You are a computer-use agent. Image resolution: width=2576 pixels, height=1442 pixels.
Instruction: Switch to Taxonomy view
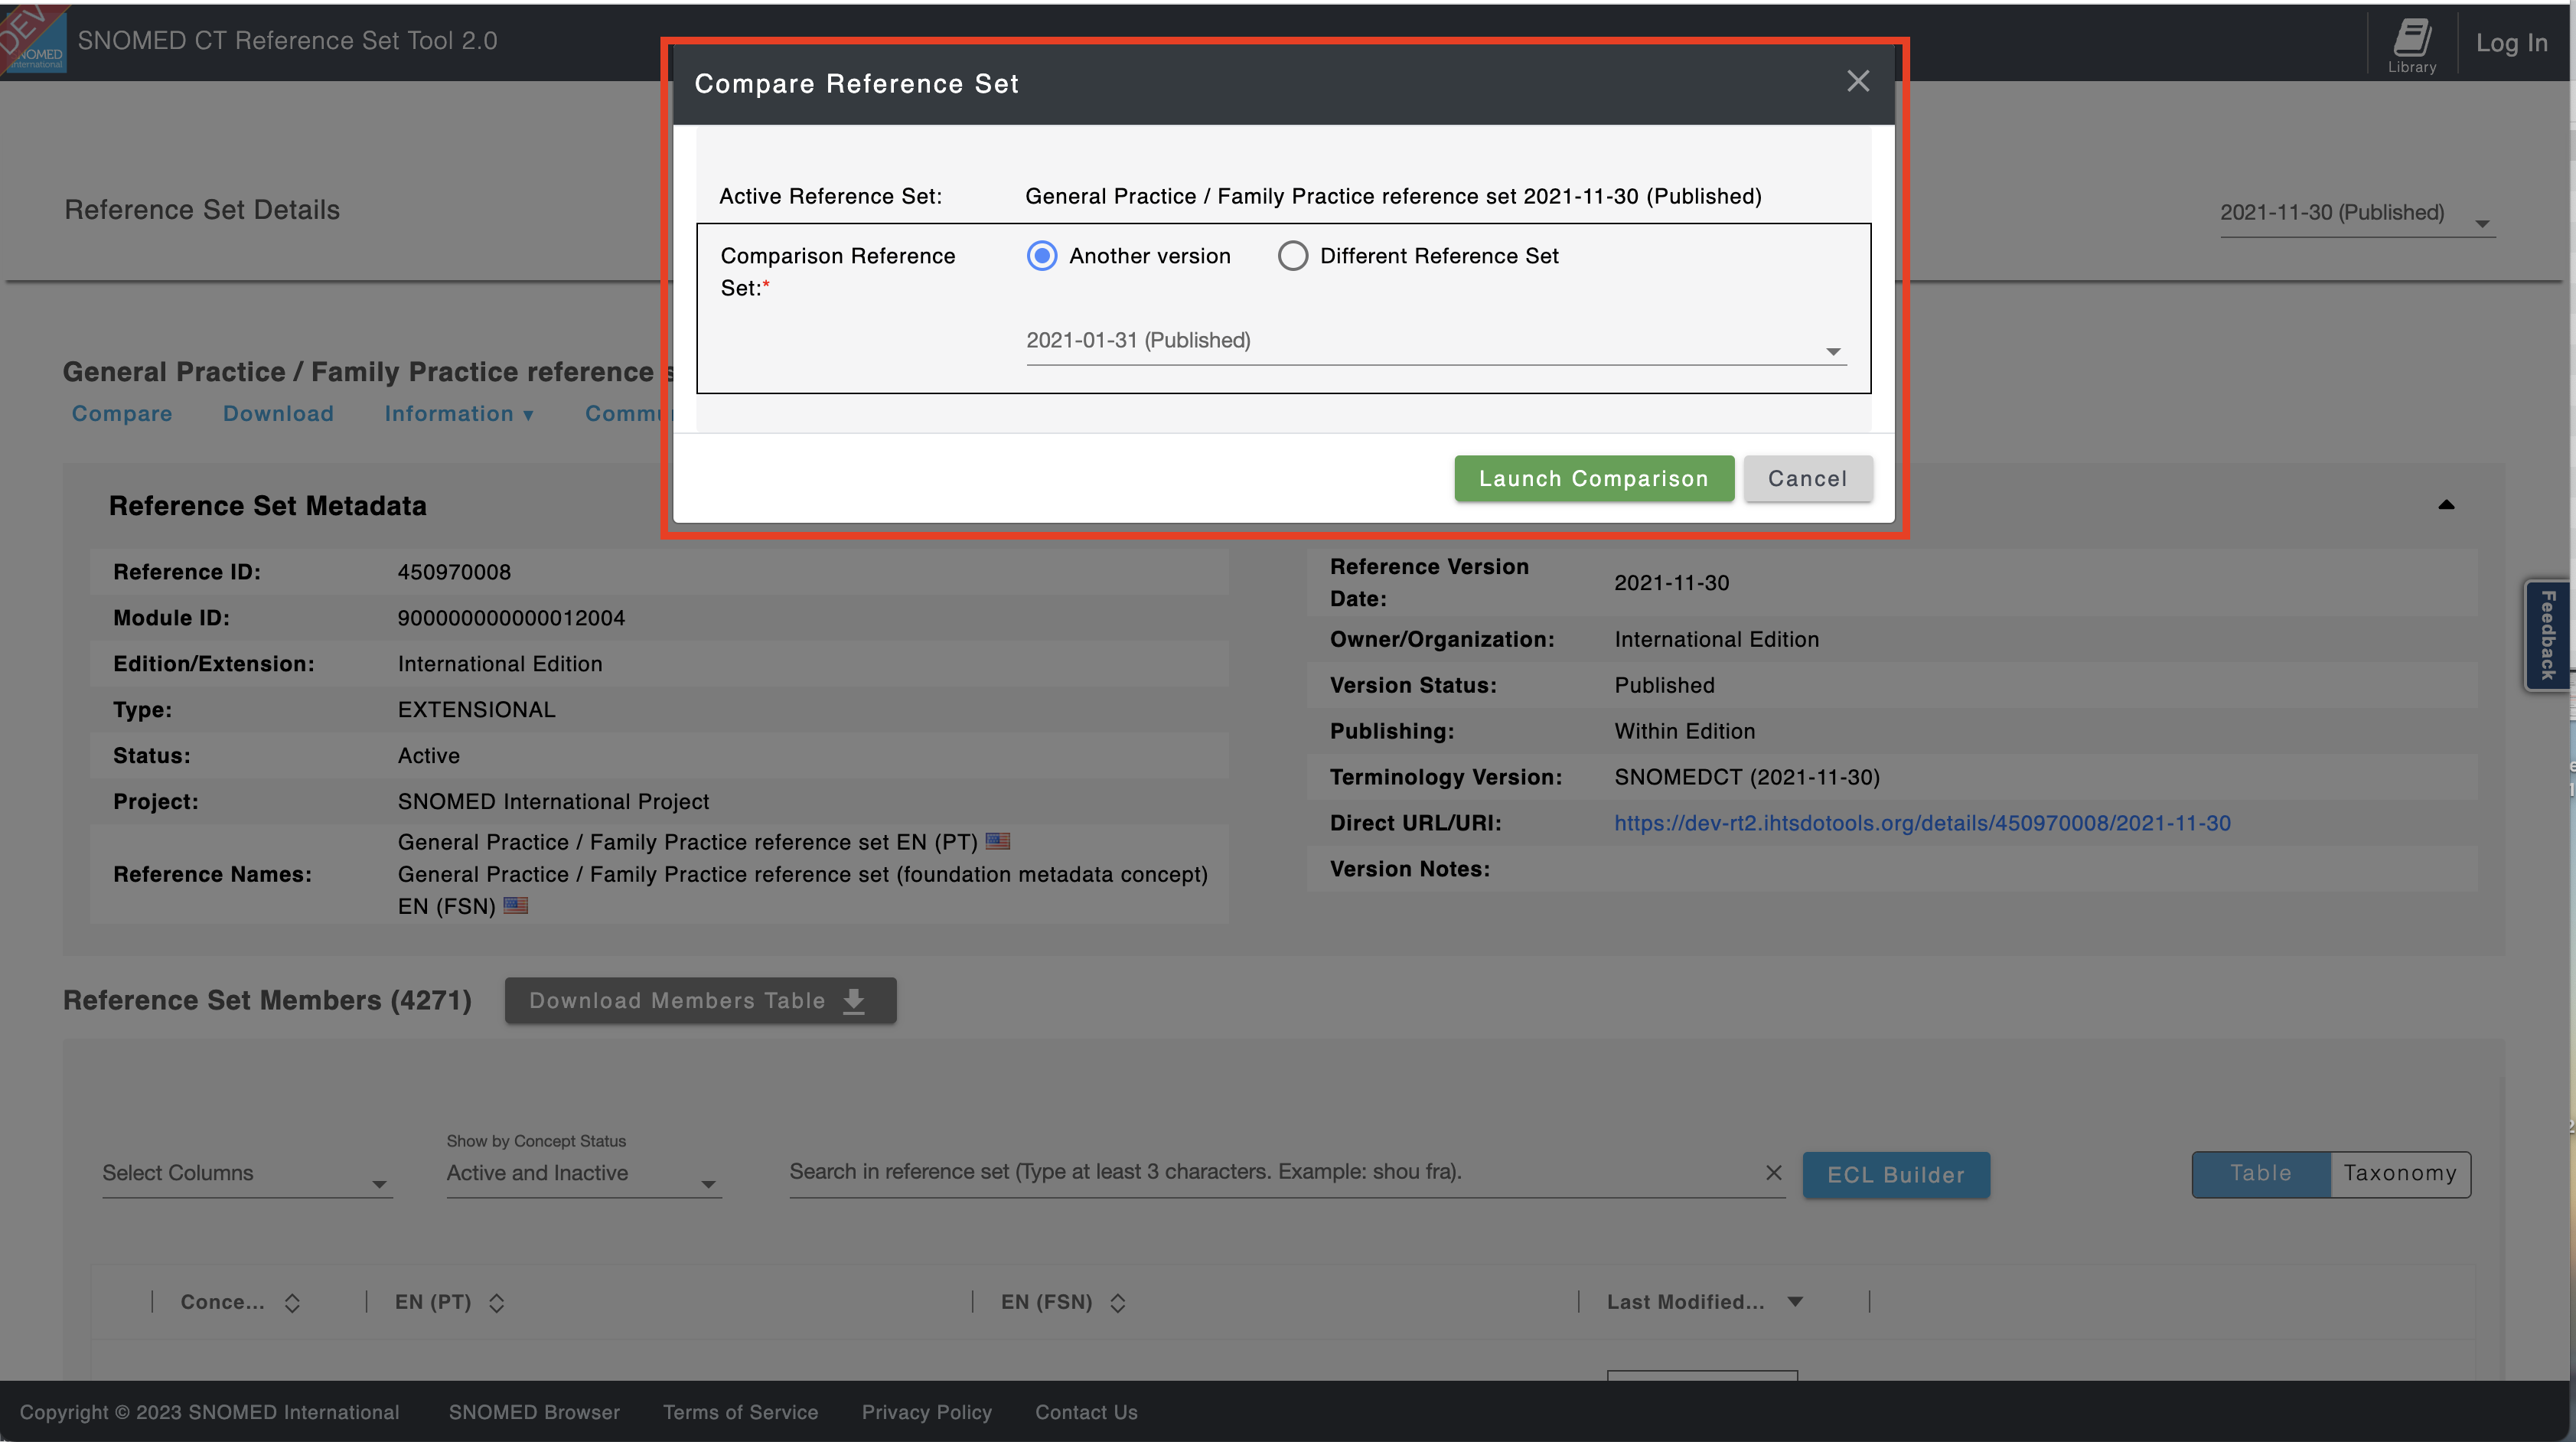tap(2400, 1173)
